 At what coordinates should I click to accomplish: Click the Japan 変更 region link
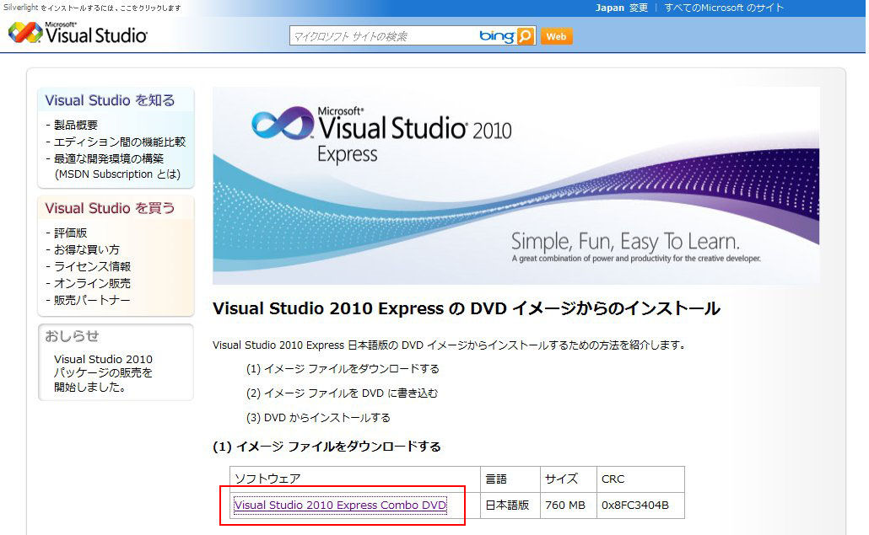click(x=621, y=8)
